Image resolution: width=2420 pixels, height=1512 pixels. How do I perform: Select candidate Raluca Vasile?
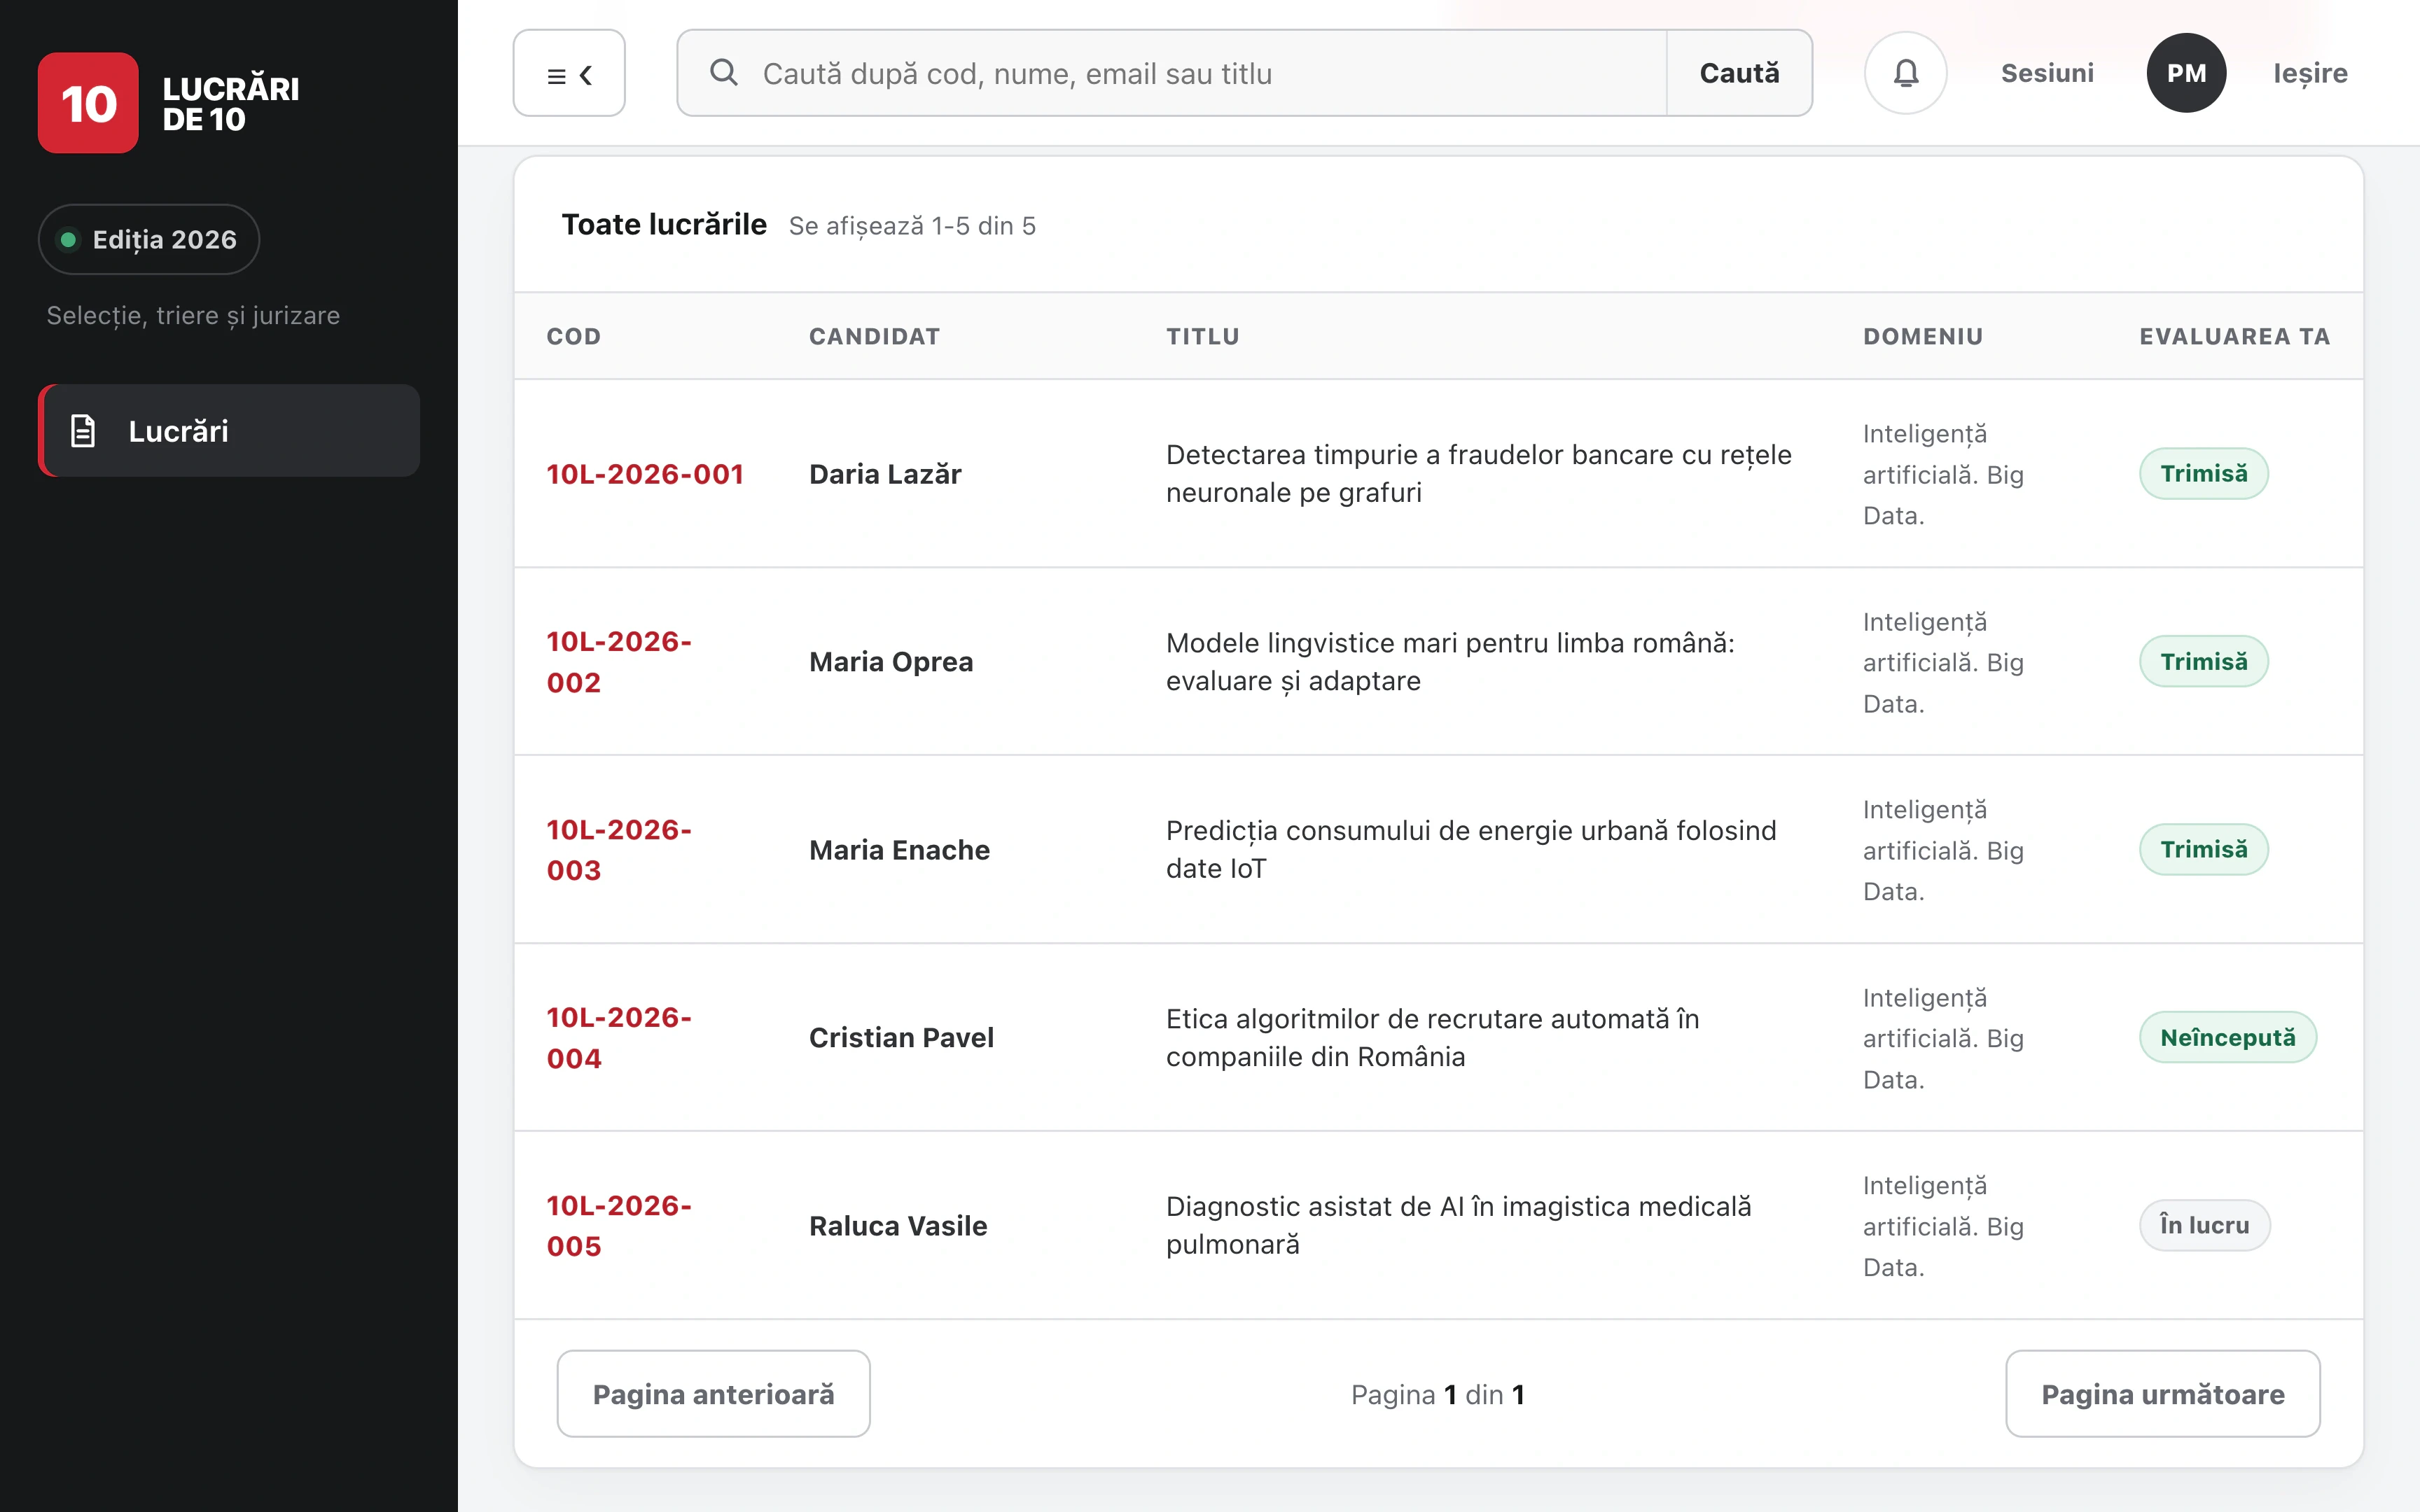point(898,1226)
